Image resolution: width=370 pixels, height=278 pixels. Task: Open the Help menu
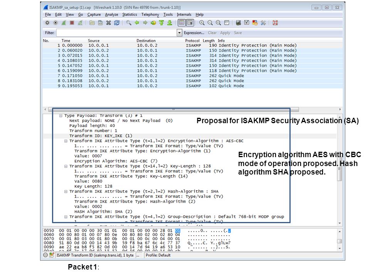pos(199,15)
